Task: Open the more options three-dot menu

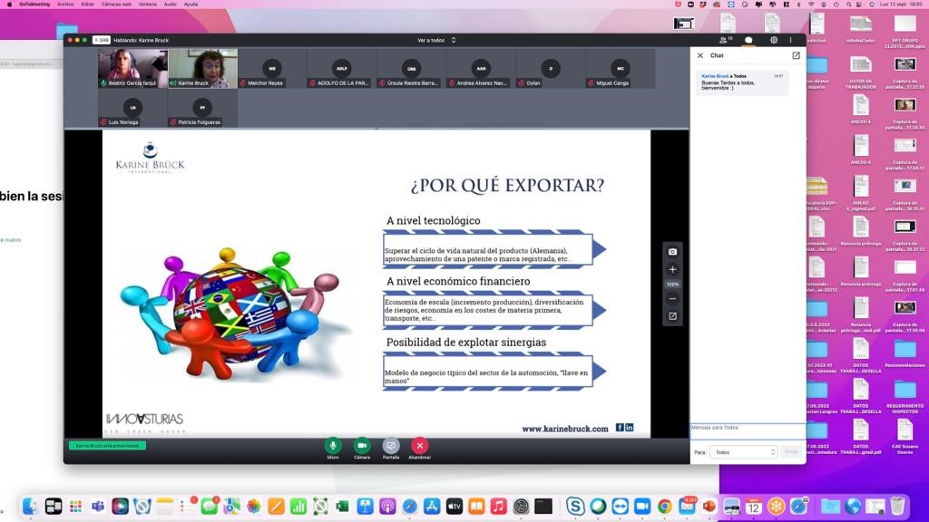Action: 791,40
